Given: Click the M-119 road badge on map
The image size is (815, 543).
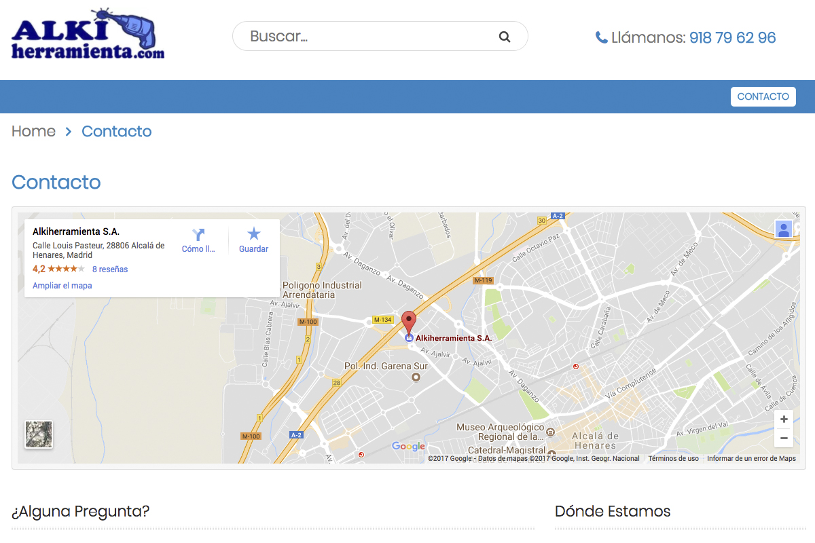Looking at the screenshot, I should click(483, 280).
